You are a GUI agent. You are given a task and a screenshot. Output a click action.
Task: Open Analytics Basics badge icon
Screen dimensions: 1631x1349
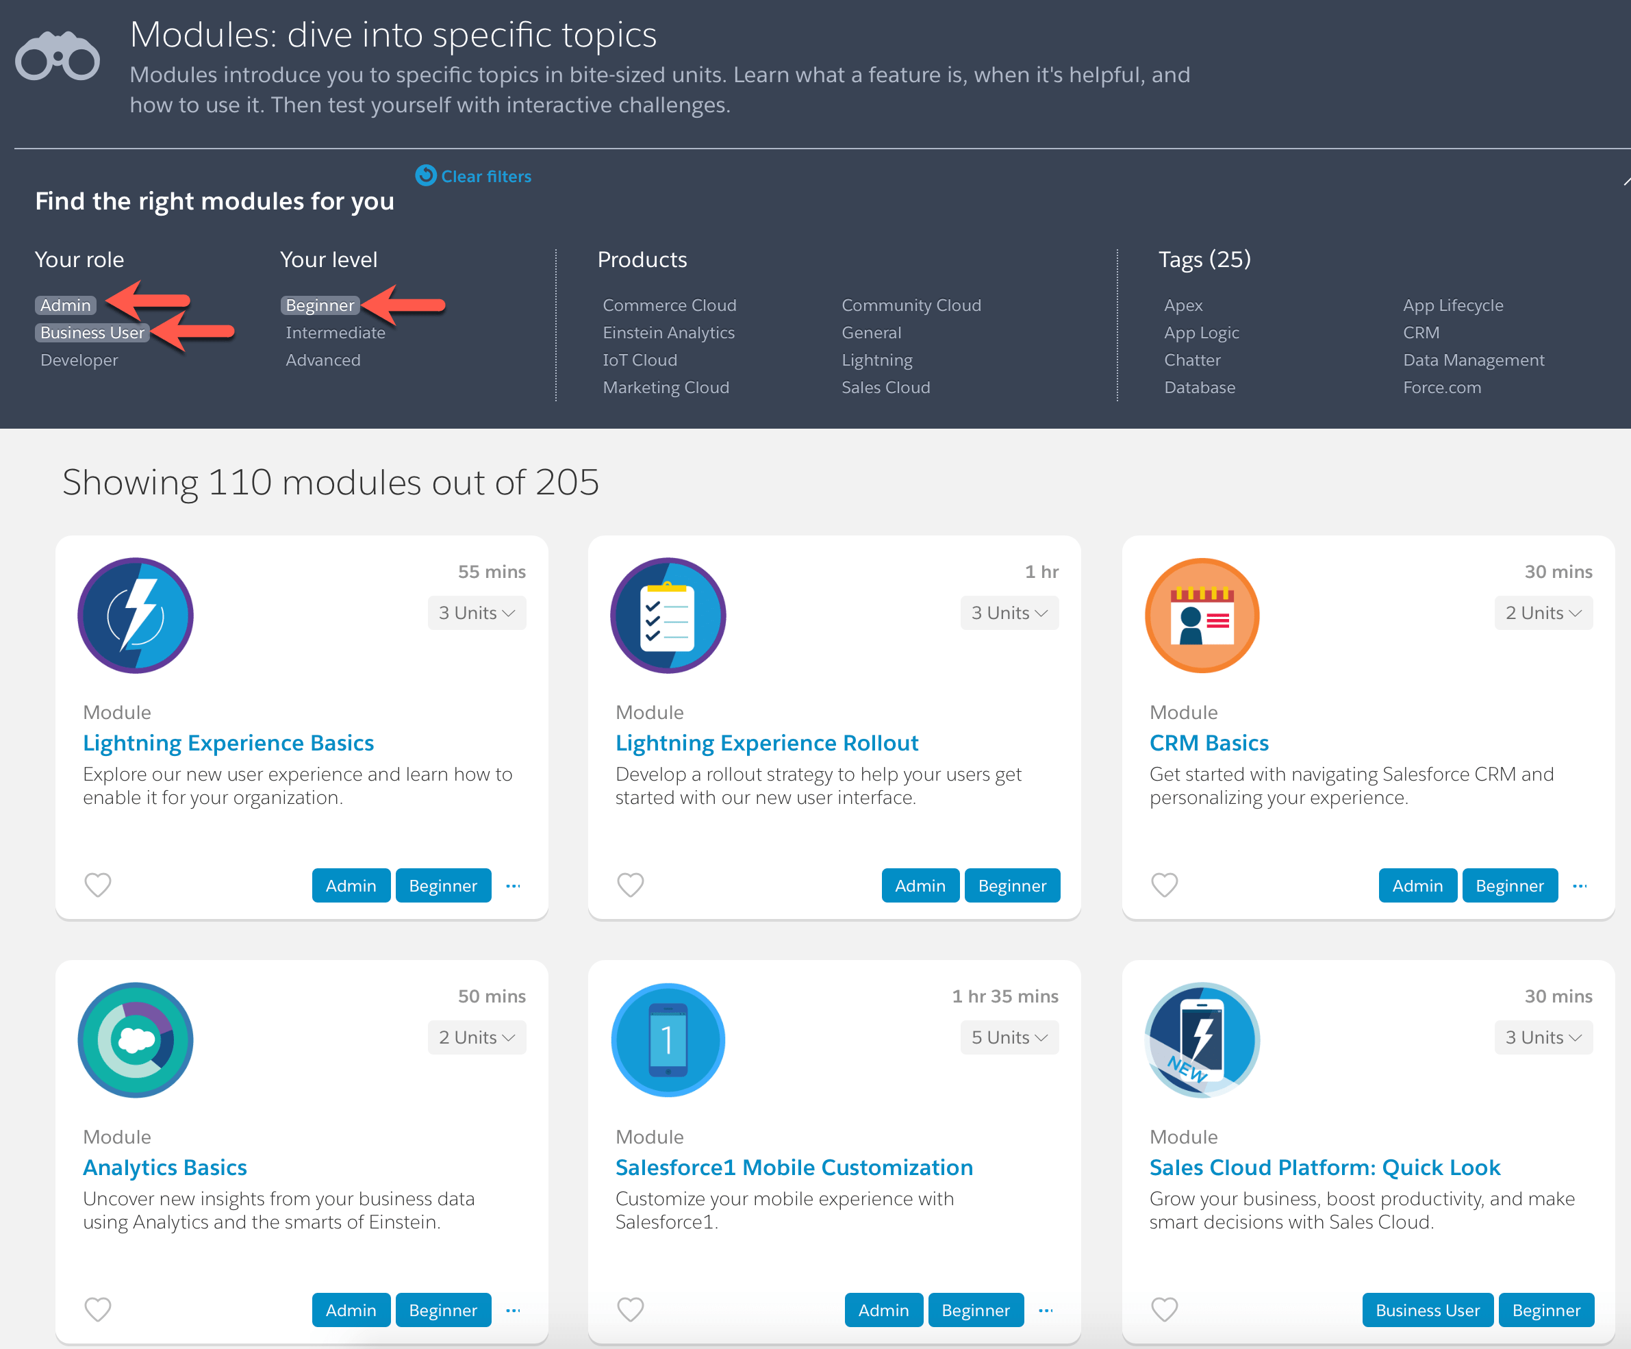135,1040
